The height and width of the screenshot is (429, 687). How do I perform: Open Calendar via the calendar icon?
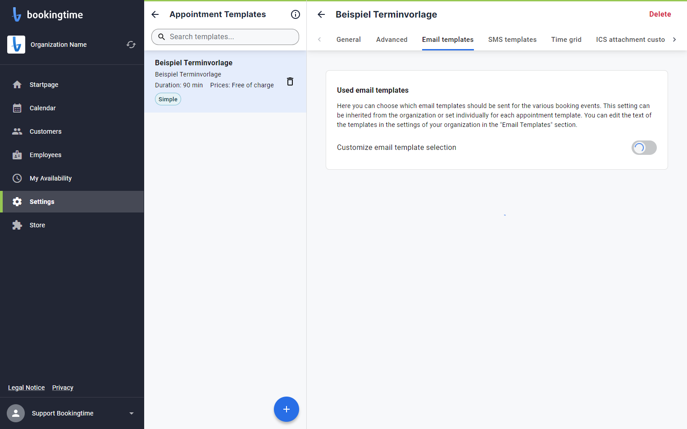click(17, 108)
